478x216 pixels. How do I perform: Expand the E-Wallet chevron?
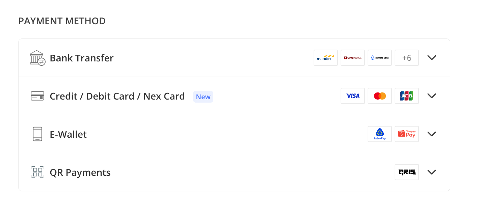pyautogui.click(x=431, y=134)
